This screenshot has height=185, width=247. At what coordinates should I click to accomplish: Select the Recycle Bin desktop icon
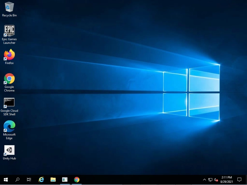point(9,9)
